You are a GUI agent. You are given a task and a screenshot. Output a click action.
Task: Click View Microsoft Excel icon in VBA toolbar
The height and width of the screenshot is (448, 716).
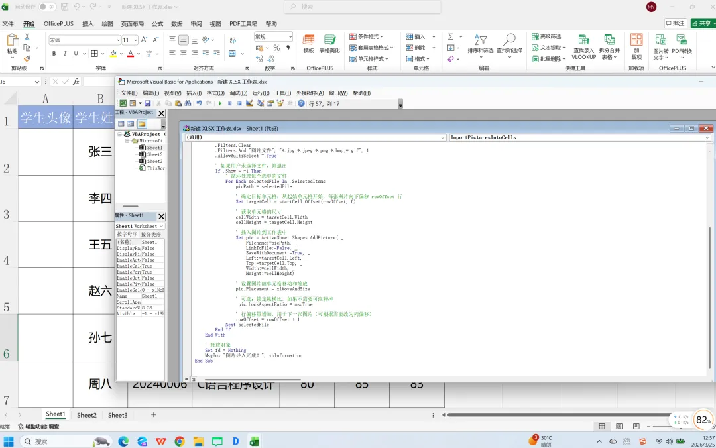click(123, 103)
